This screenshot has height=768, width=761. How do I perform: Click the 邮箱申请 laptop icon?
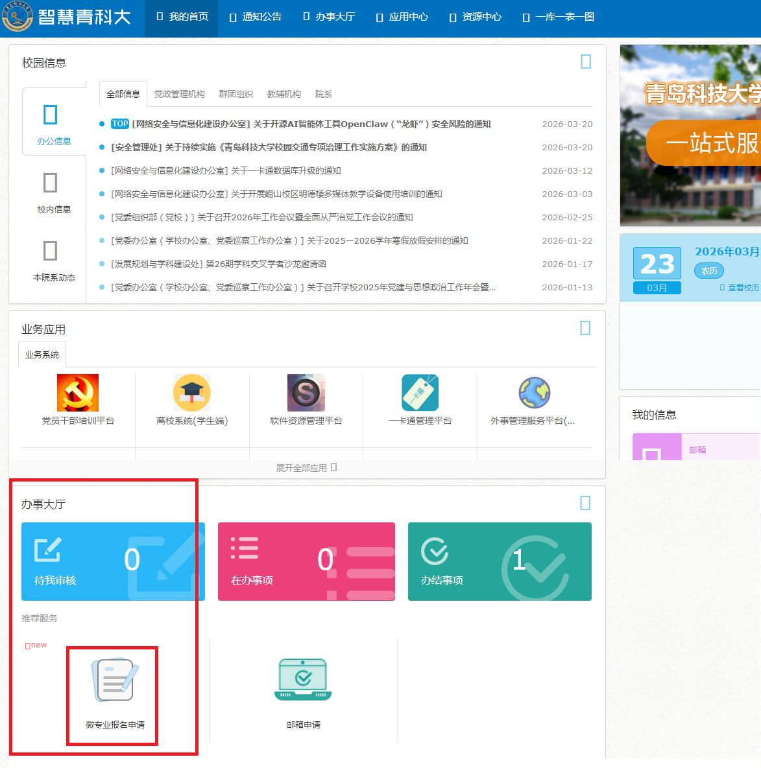click(x=303, y=681)
